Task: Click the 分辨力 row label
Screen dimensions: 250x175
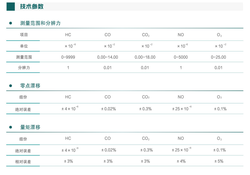Action: (x=24, y=68)
